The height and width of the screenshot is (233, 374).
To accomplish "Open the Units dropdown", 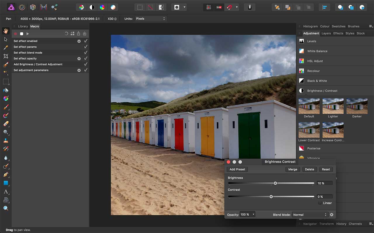I will 150,19.
